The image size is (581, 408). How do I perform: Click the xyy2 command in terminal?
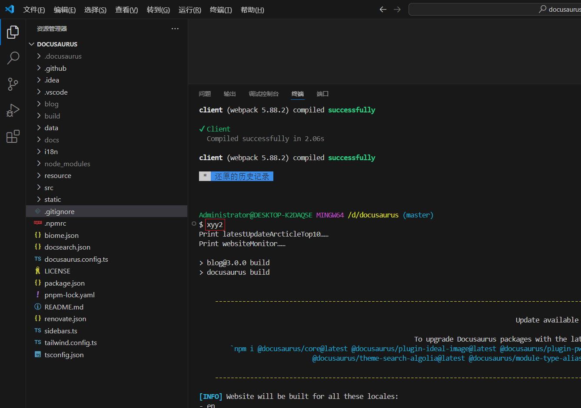pos(215,224)
